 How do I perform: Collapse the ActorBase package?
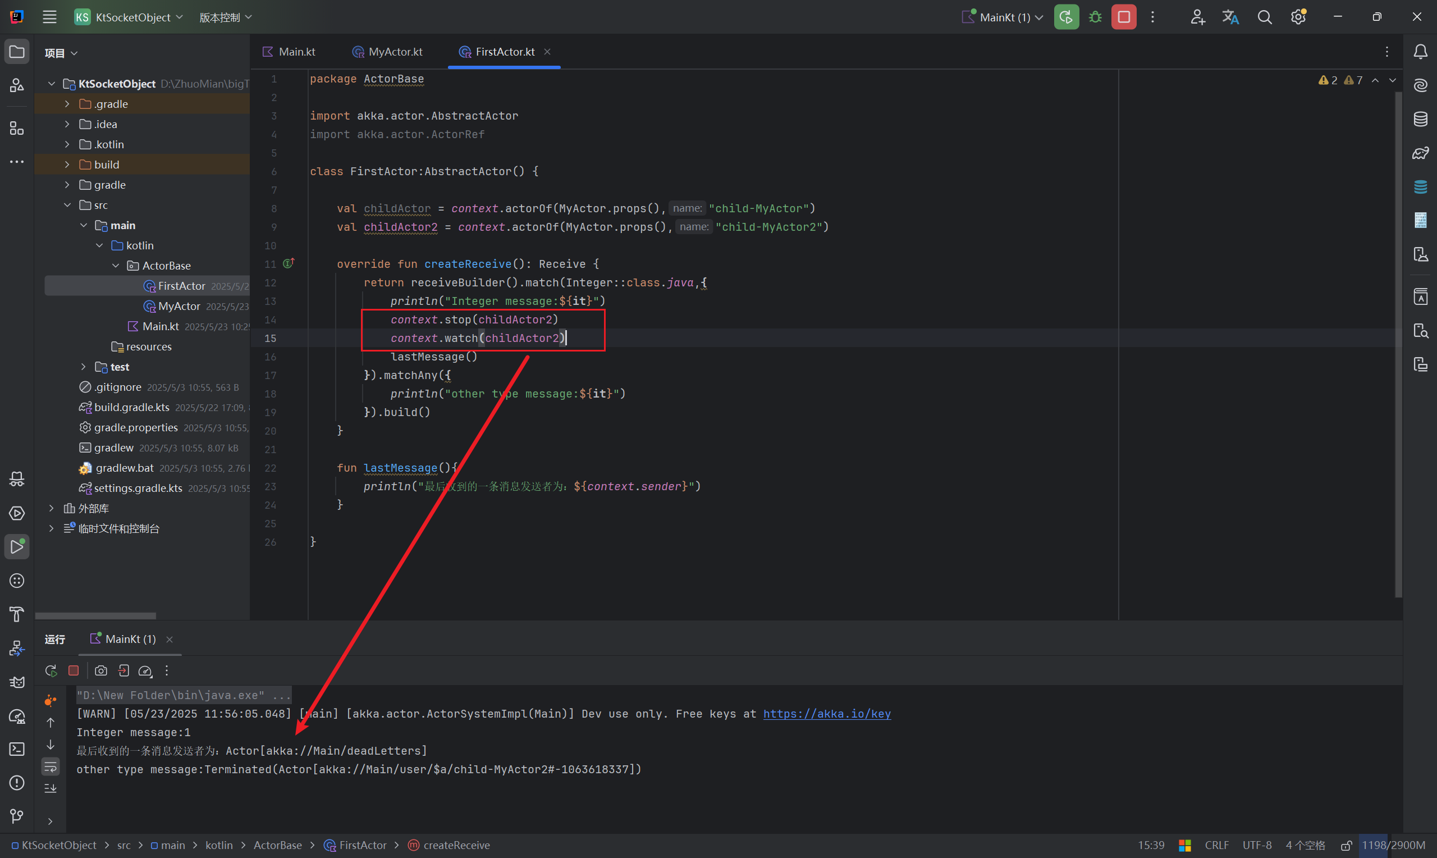tap(116, 266)
